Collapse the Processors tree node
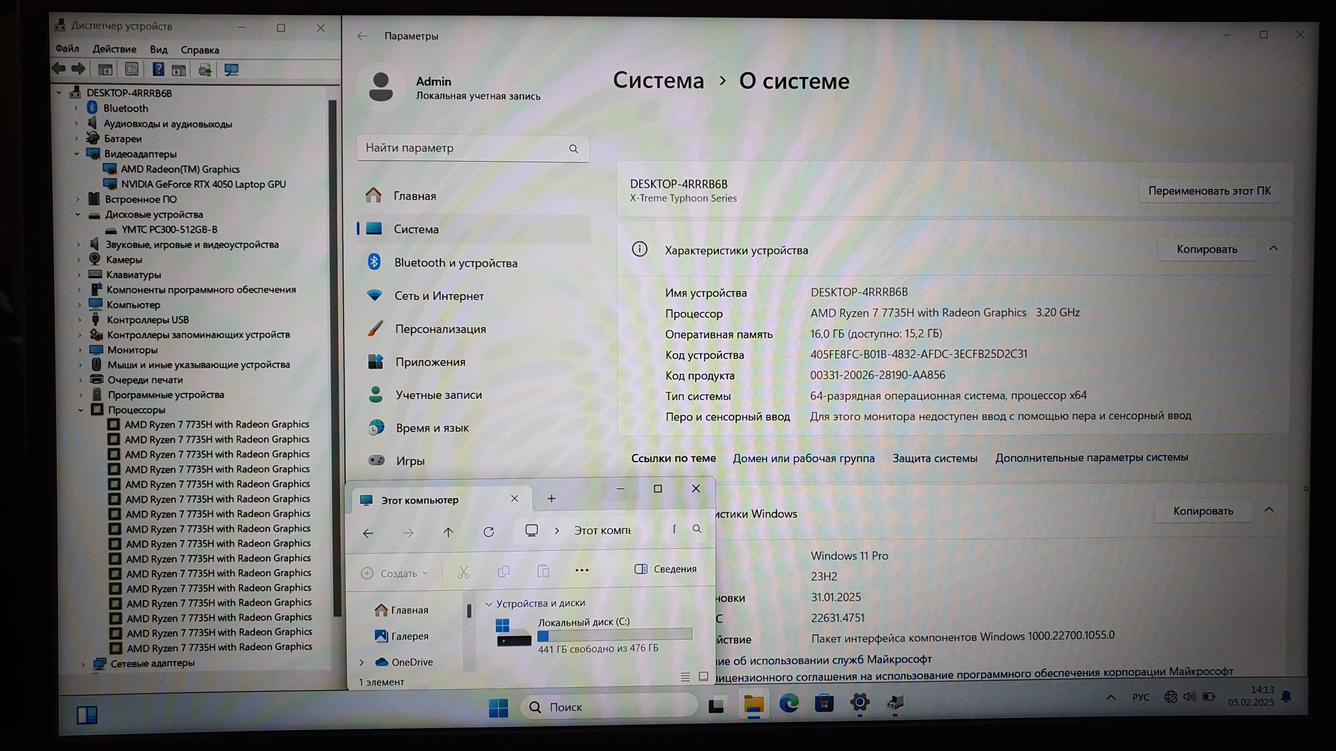Viewport: 1336px width, 751px height. click(81, 410)
